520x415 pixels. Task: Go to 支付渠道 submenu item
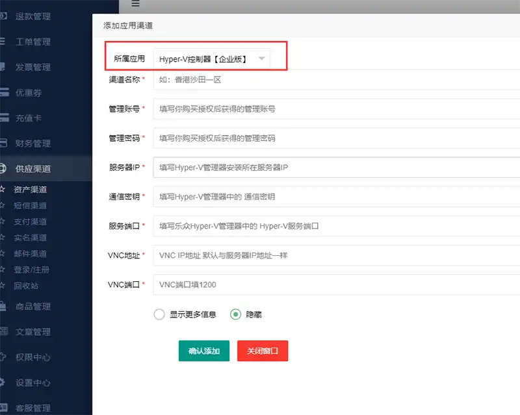[31, 222]
